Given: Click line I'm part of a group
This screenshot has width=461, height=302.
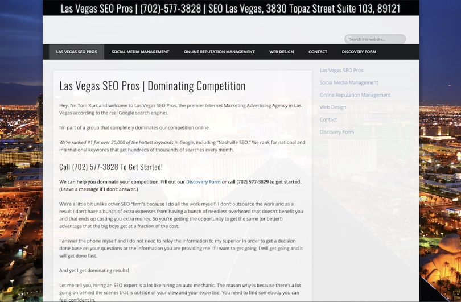Looking at the screenshot, I should coord(135,128).
